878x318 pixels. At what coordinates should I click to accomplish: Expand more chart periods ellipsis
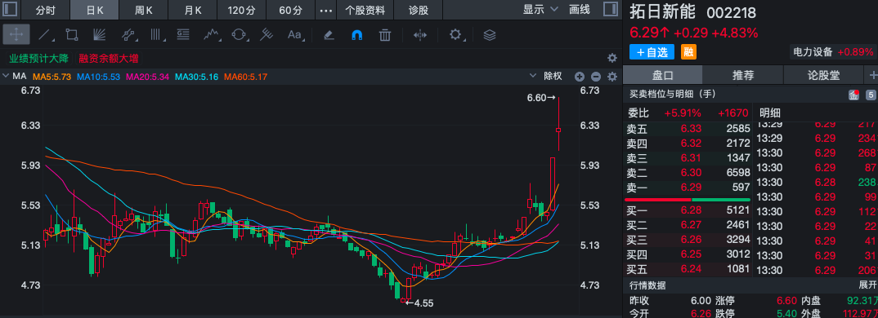(326, 10)
